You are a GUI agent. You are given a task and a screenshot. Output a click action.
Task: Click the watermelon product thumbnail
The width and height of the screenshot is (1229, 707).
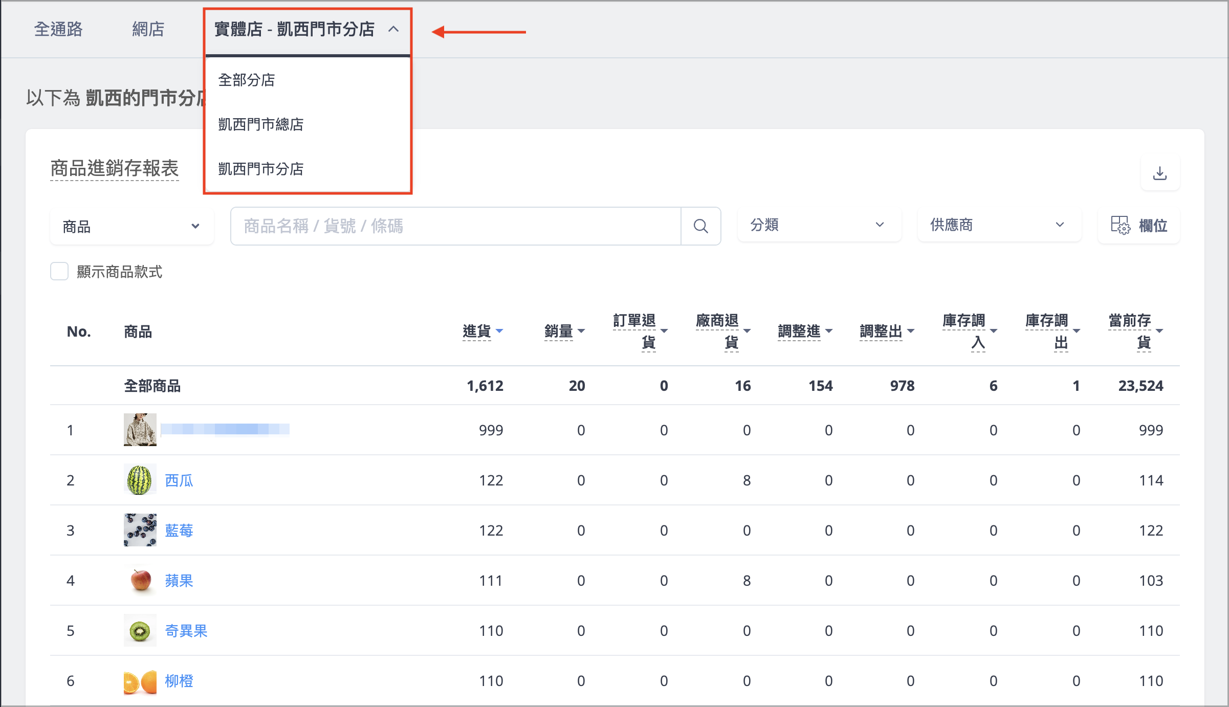140,480
